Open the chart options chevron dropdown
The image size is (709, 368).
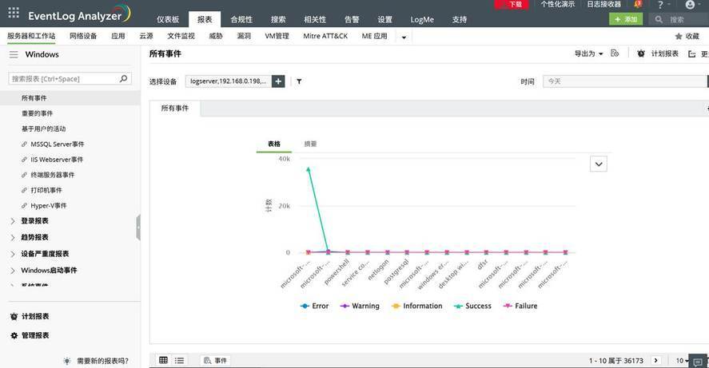(x=599, y=164)
